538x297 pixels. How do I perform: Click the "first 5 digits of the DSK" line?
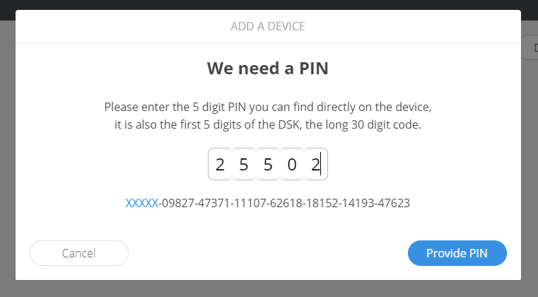[268, 125]
